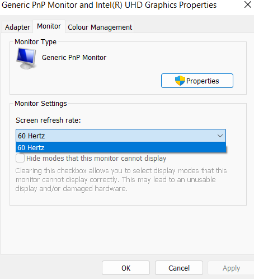Dismiss the dialog with Cancel

[x=179, y=268]
